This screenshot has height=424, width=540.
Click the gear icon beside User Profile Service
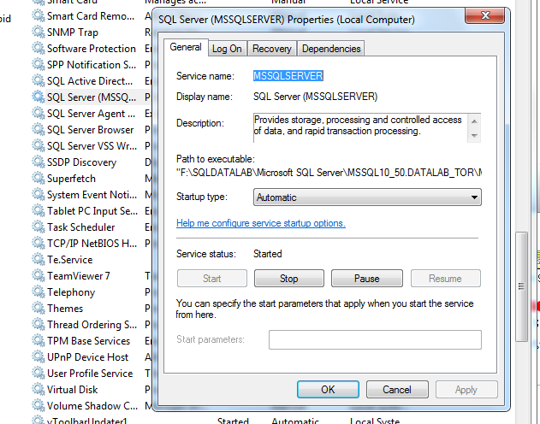(39, 373)
